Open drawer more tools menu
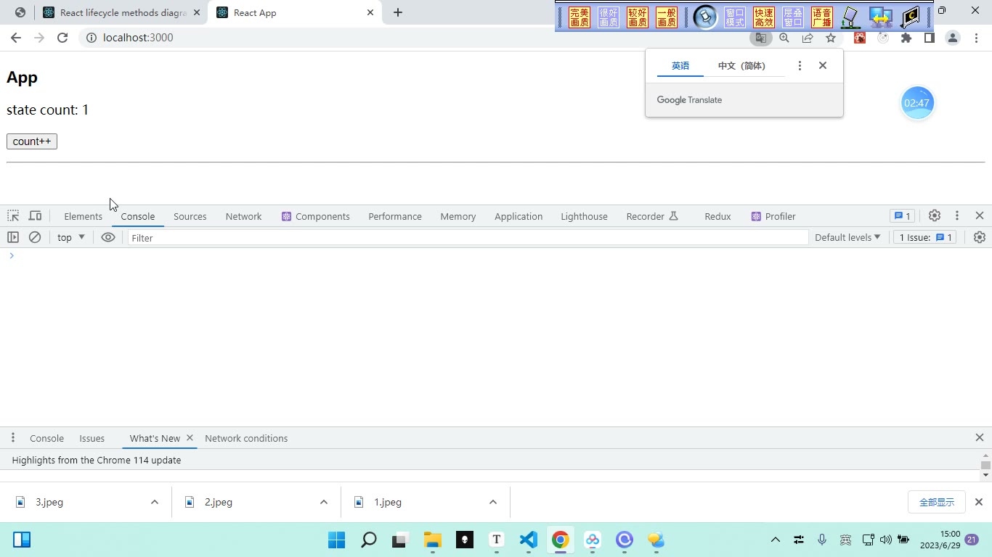Screen dimensions: 992x557 coord(12,437)
